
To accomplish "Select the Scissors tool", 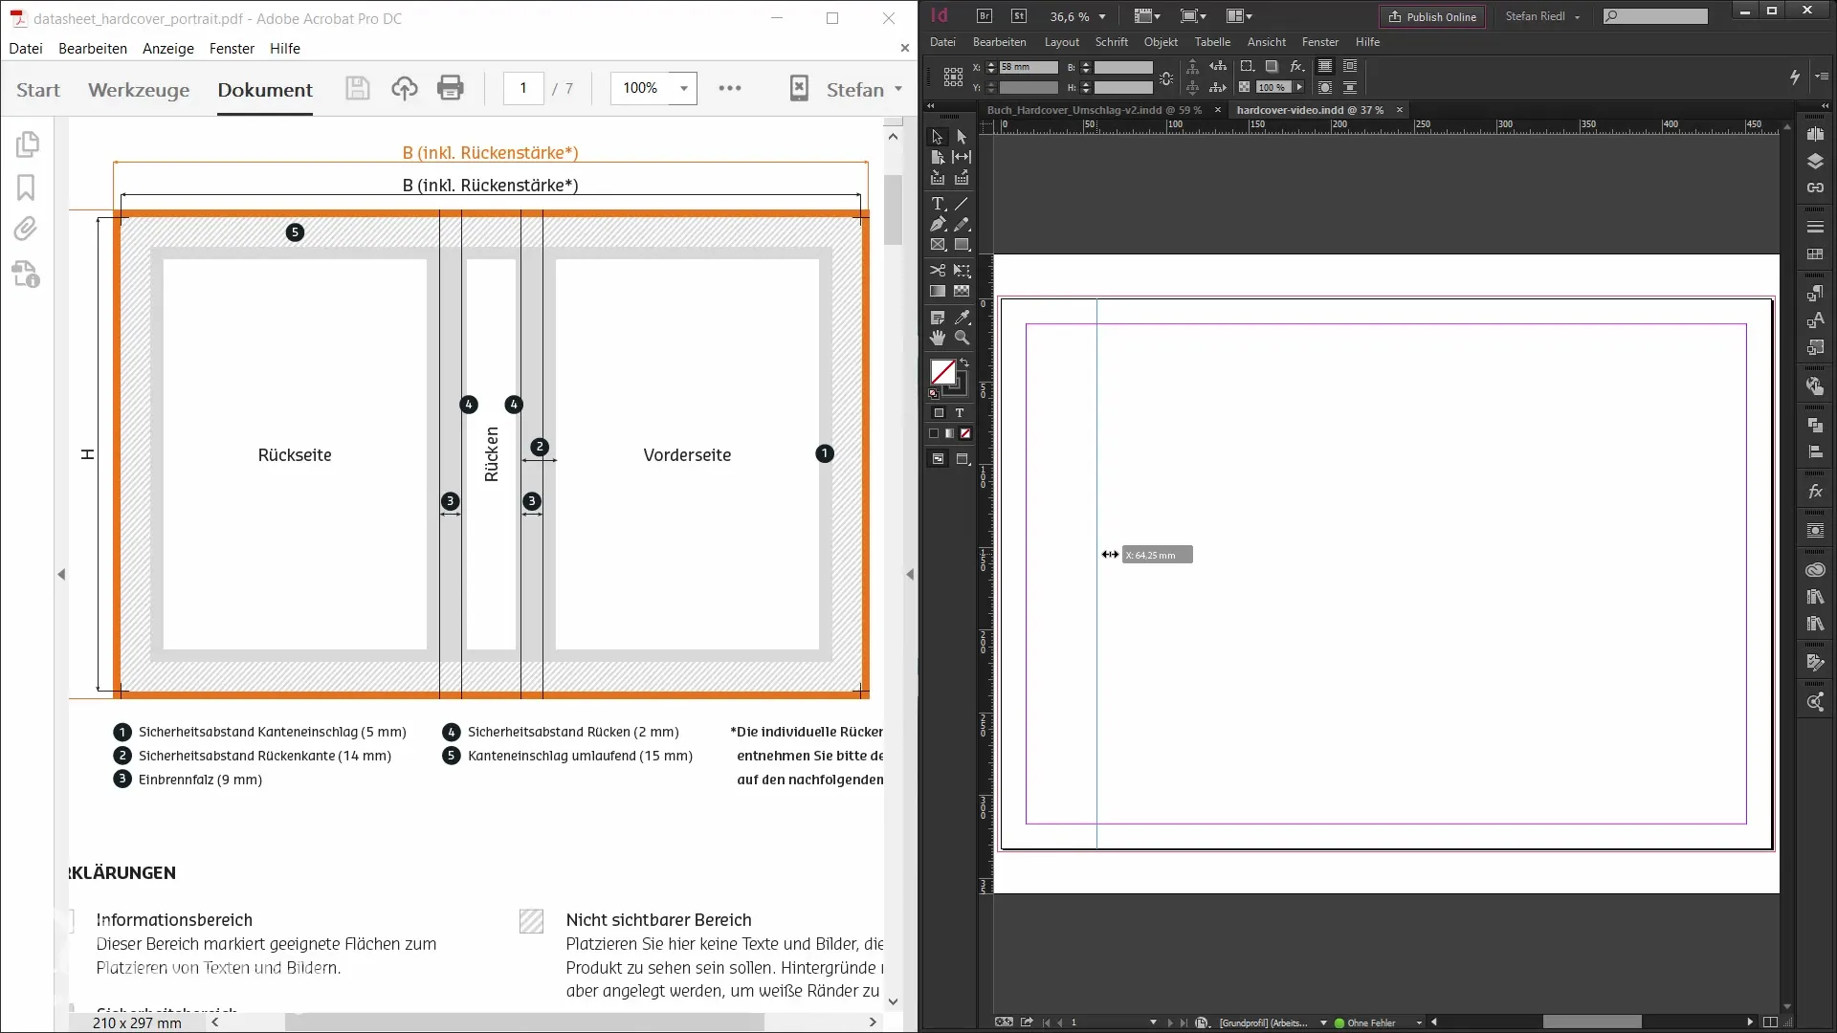I will tap(938, 271).
